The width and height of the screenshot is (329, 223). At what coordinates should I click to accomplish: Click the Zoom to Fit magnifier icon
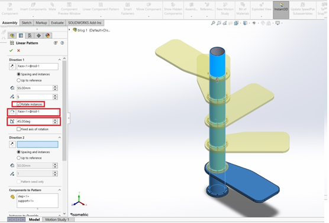coord(213,23)
